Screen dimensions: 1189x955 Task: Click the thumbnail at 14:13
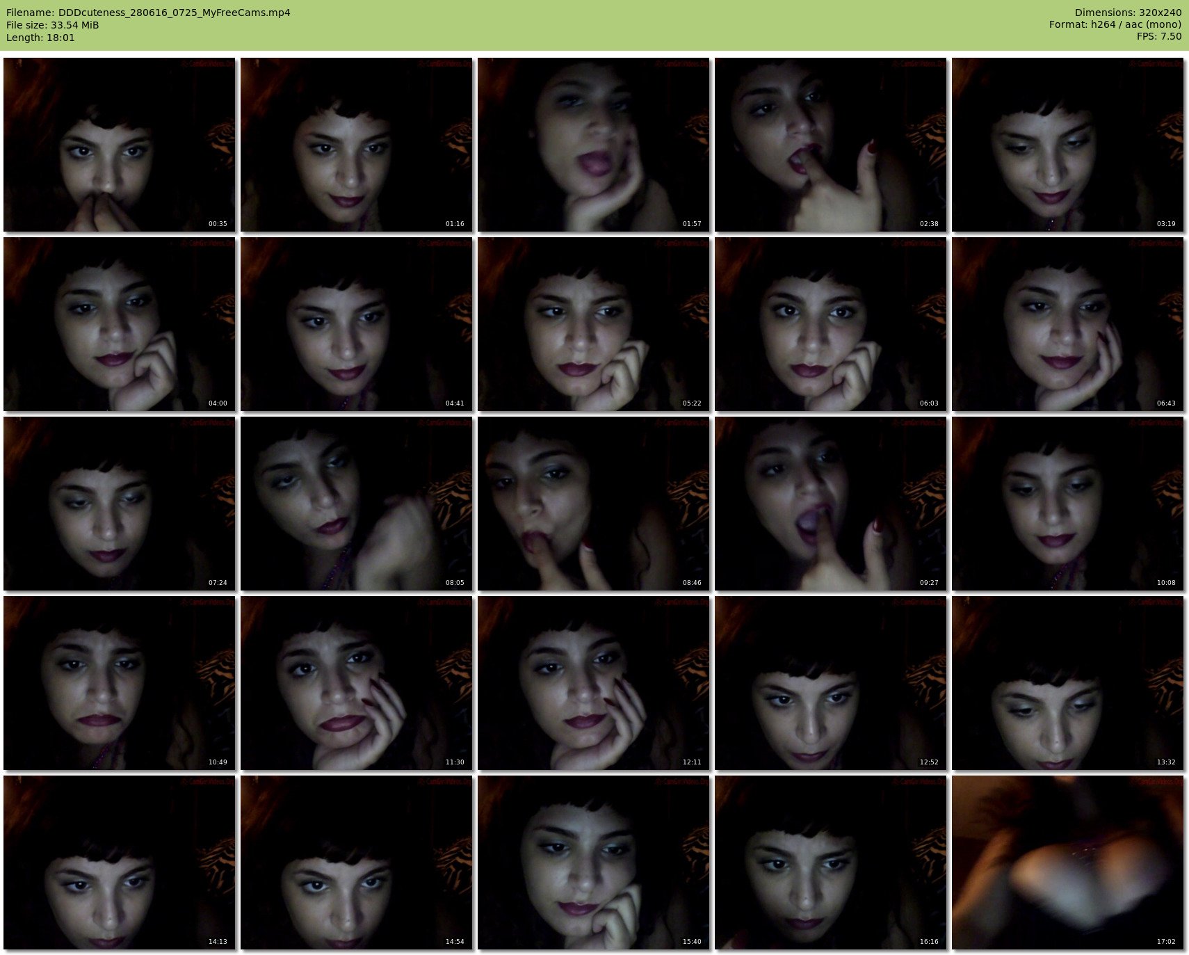119,862
